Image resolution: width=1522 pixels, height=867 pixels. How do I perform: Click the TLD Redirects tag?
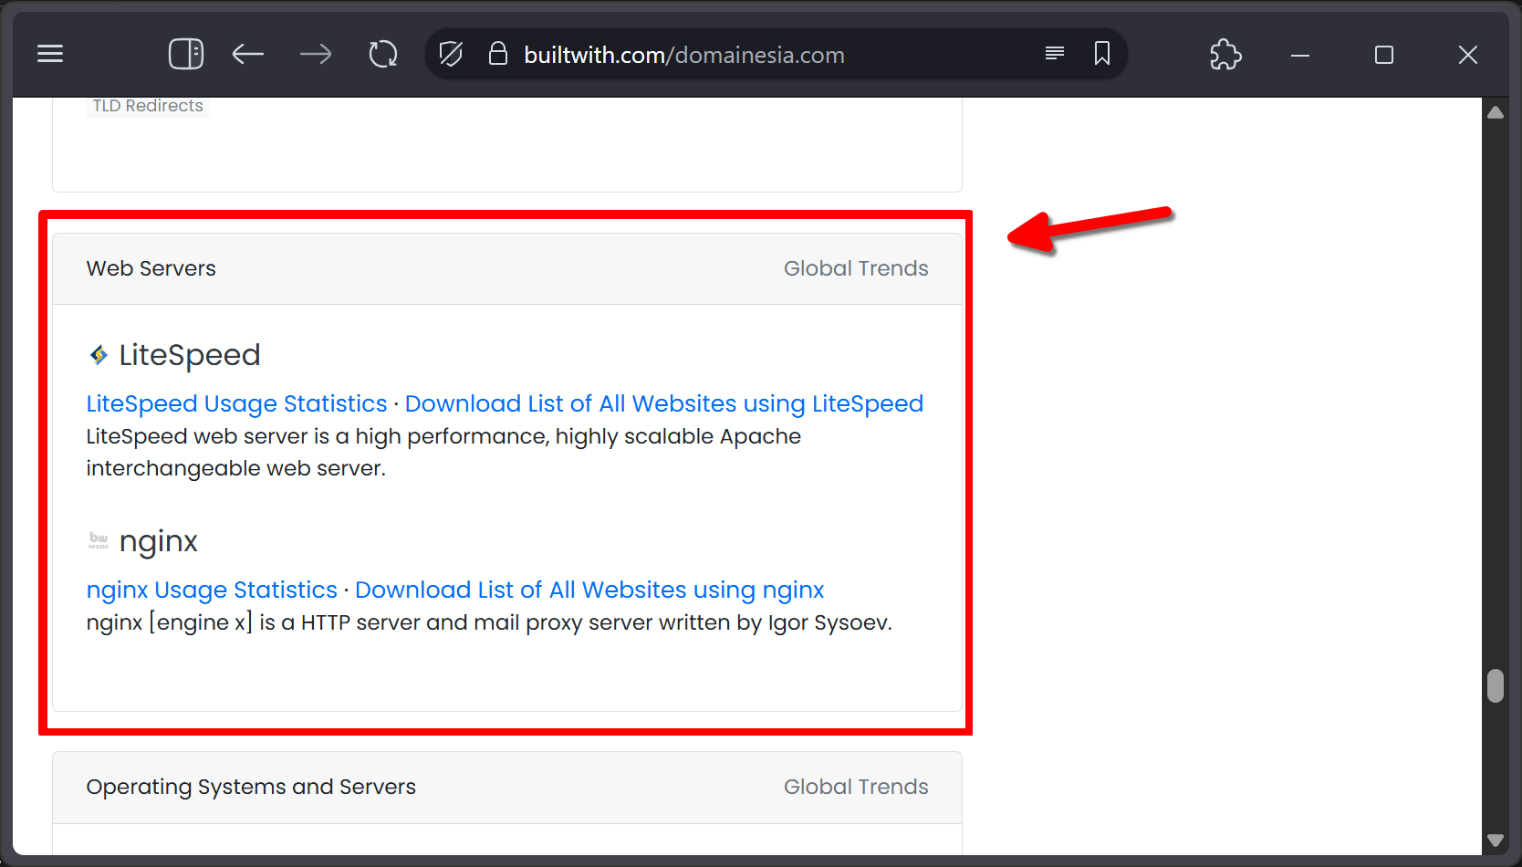pyautogui.click(x=148, y=106)
